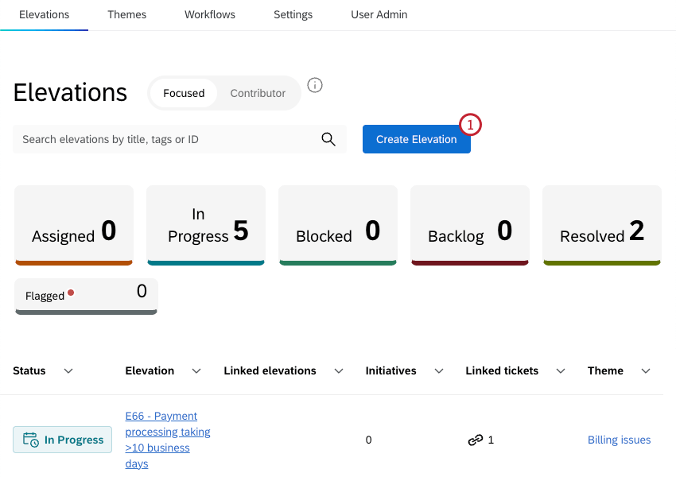The image size is (676, 477).
Task: Click the chain link icon under Linked tickets
Action: point(476,439)
